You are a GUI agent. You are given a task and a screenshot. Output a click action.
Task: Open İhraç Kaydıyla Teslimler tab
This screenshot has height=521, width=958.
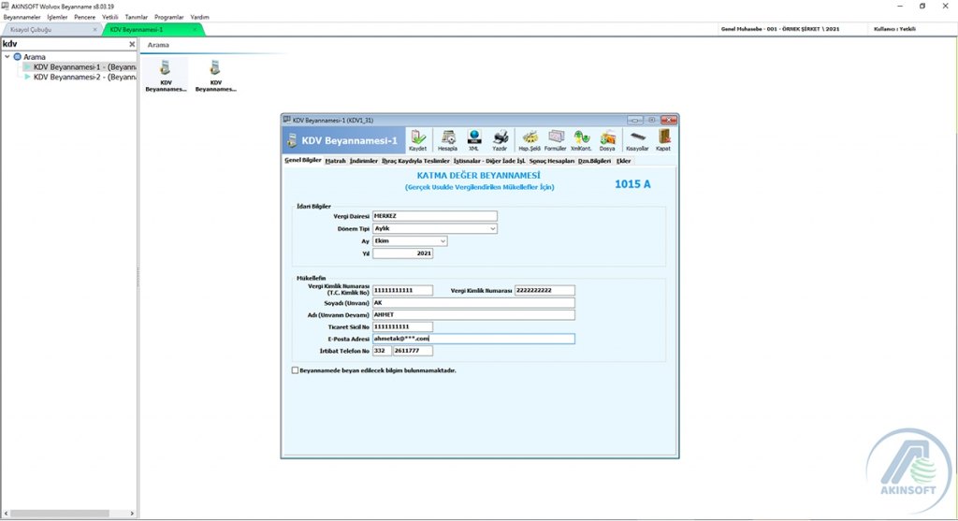(416, 161)
